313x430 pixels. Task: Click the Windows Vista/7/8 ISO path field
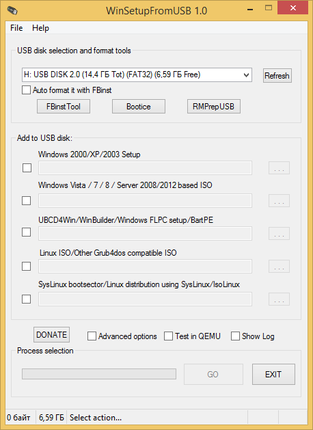coord(145,201)
